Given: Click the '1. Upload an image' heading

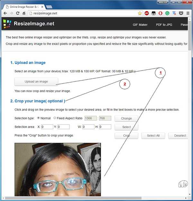Looking at the screenshot, I should click(x=28, y=63).
